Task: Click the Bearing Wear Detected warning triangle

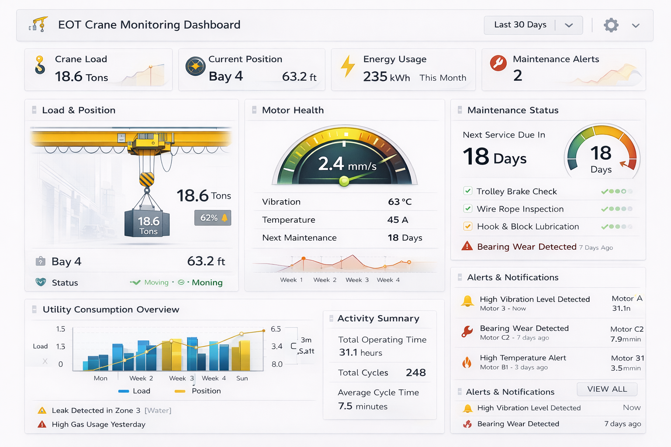Action: 467,246
